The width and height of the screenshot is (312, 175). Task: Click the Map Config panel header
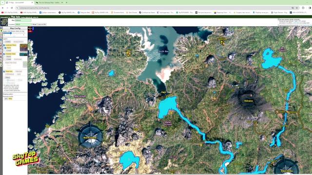point(15,28)
